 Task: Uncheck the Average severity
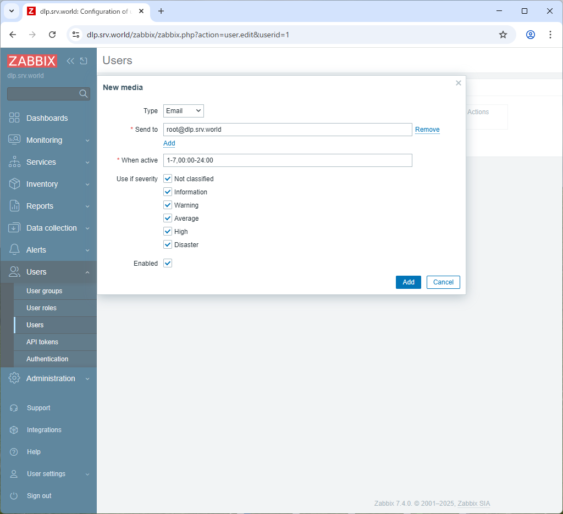[x=168, y=218]
